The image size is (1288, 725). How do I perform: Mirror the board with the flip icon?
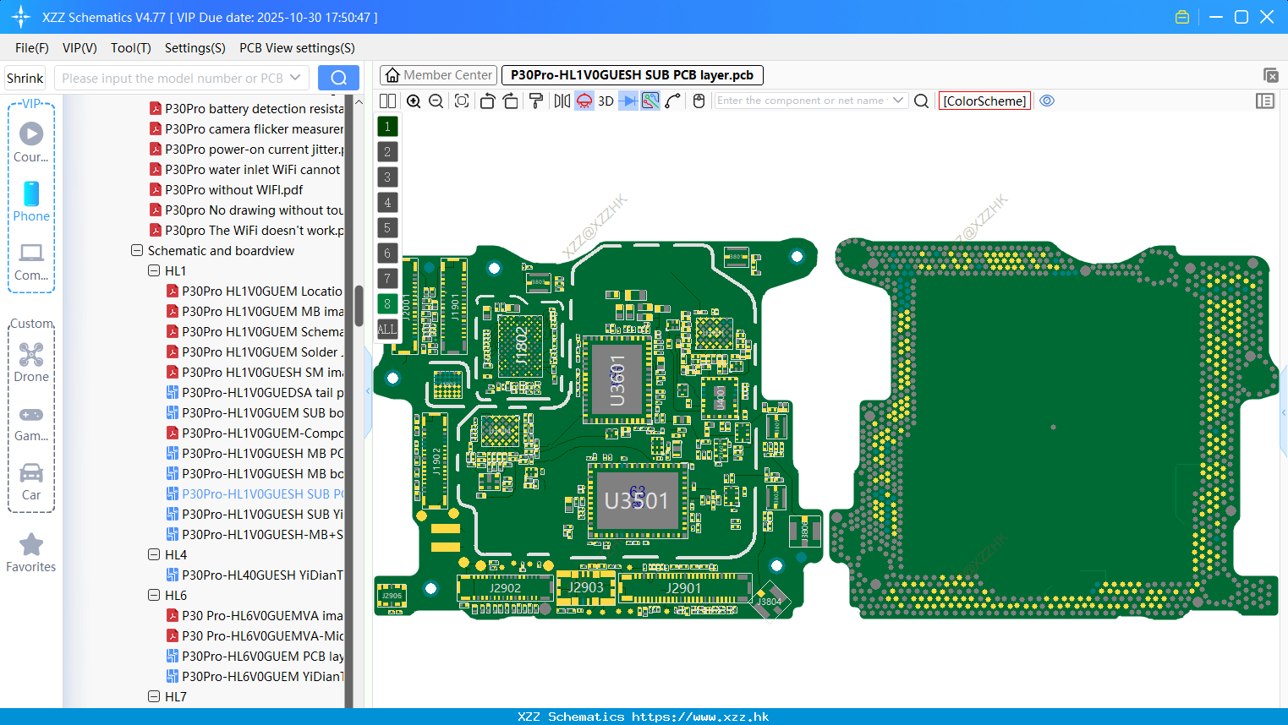coord(562,101)
